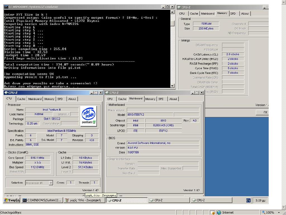This screenshot has height=215, width=286.
Task: Click the Southbridge 82801AB (ICH0) value
Action: click(163, 125)
